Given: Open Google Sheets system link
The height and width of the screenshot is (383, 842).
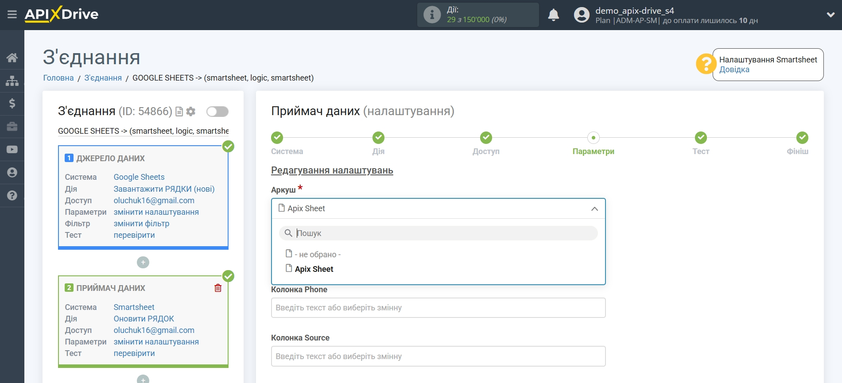Looking at the screenshot, I should point(139,177).
